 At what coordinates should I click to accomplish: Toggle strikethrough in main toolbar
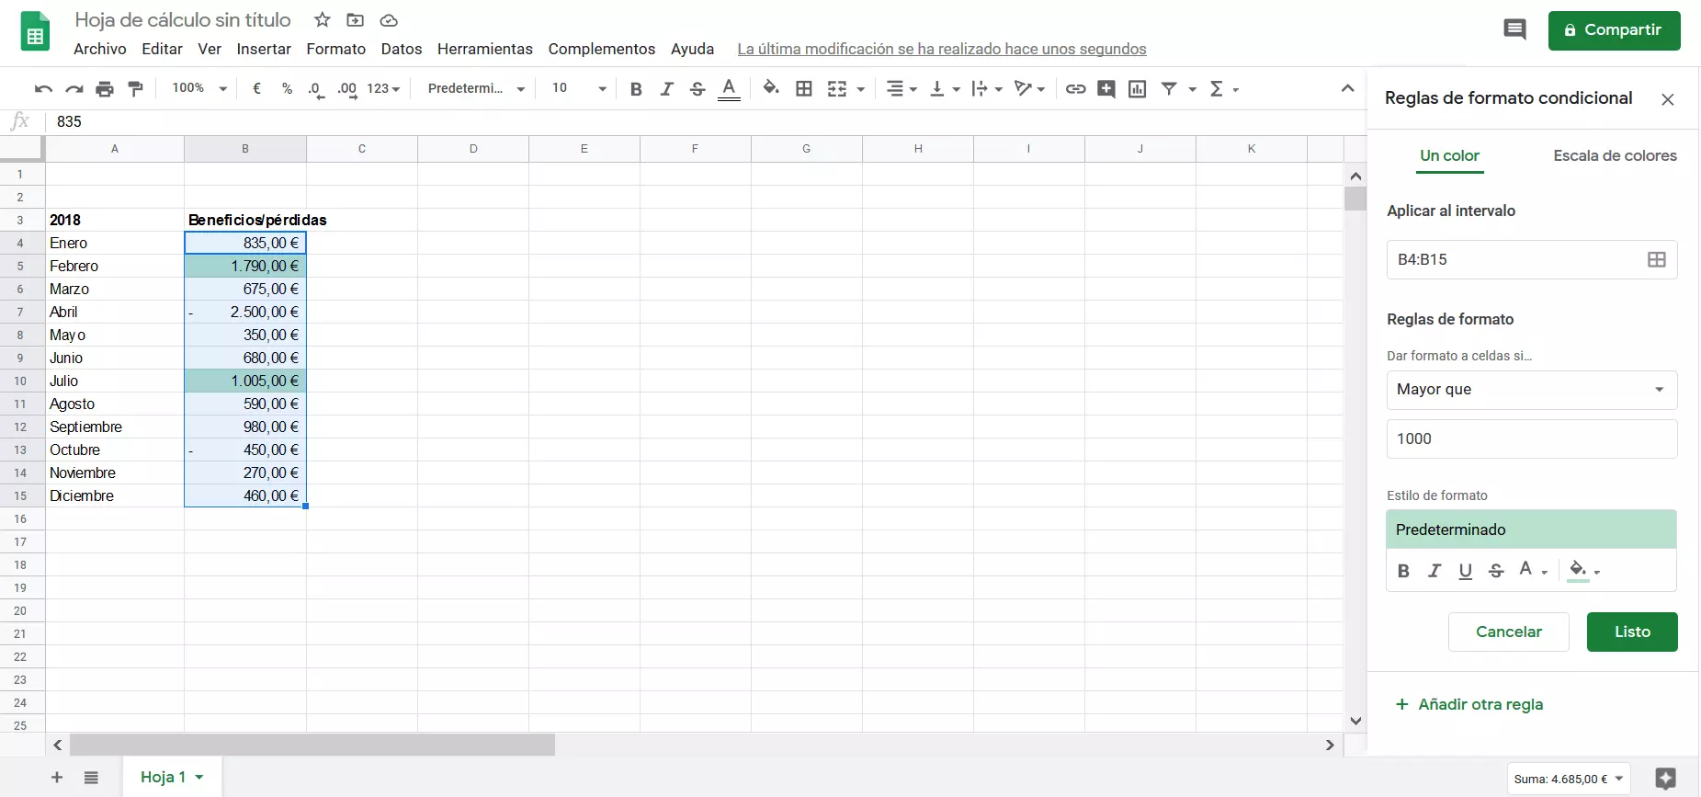(697, 89)
